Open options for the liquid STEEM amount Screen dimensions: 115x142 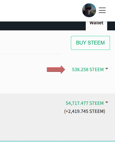tap(90, 70)
